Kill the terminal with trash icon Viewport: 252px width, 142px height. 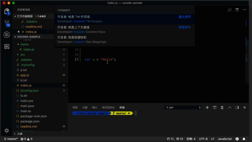pyautogui.click(x=222, y=107)
